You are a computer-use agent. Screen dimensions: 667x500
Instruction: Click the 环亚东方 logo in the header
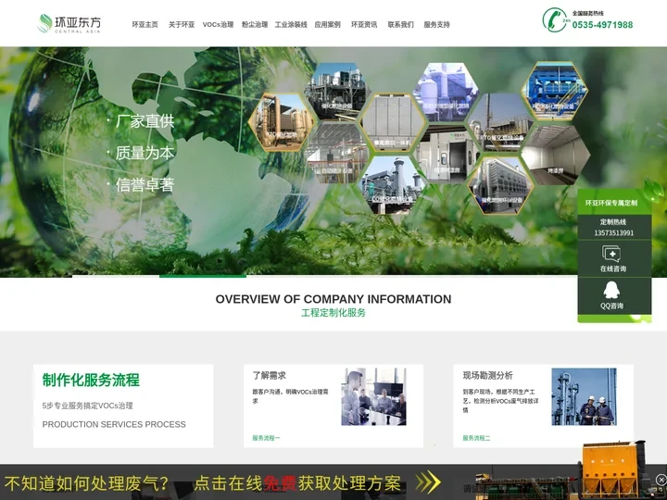(69, 23)
